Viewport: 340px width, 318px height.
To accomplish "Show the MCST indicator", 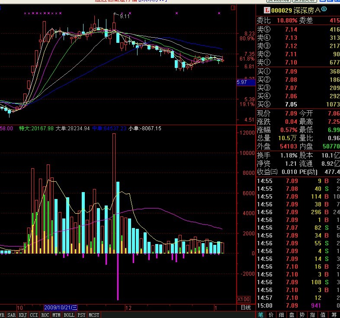I will (93, 315).
